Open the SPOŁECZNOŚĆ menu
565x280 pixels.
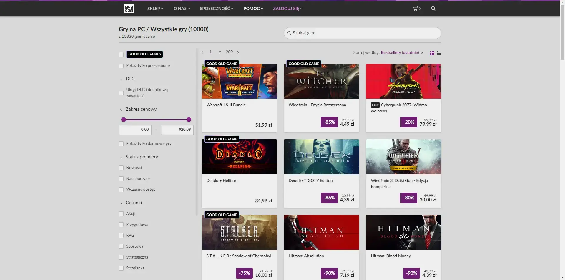[216, 9]
